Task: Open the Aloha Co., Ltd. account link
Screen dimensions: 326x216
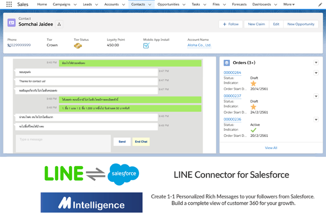Action: (199, 45)
